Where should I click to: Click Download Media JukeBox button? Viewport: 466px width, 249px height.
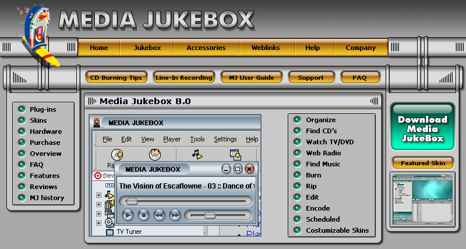[422, 127]
